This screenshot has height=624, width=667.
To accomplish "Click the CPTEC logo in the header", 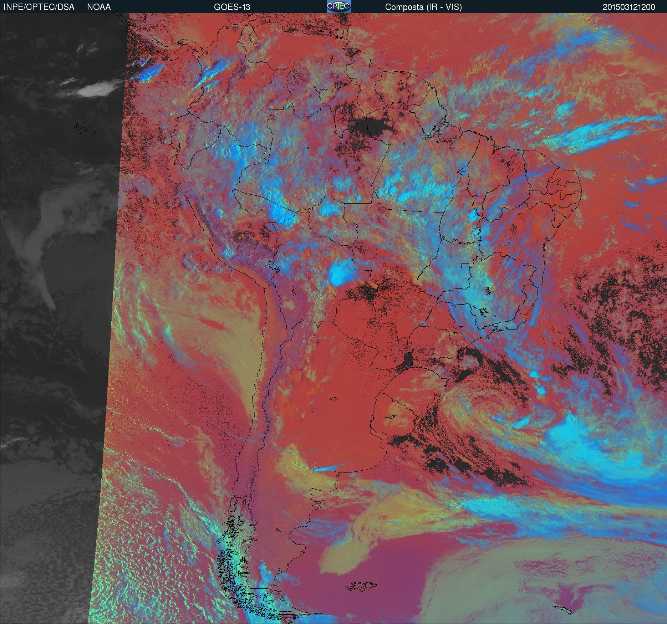I will coord(339,6).
